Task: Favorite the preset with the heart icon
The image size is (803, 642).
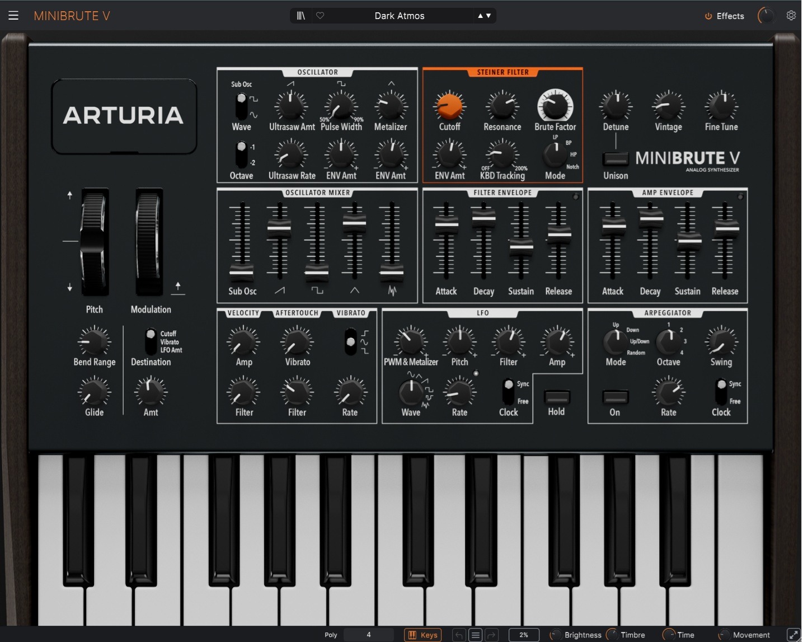Action: pos(320,16)
